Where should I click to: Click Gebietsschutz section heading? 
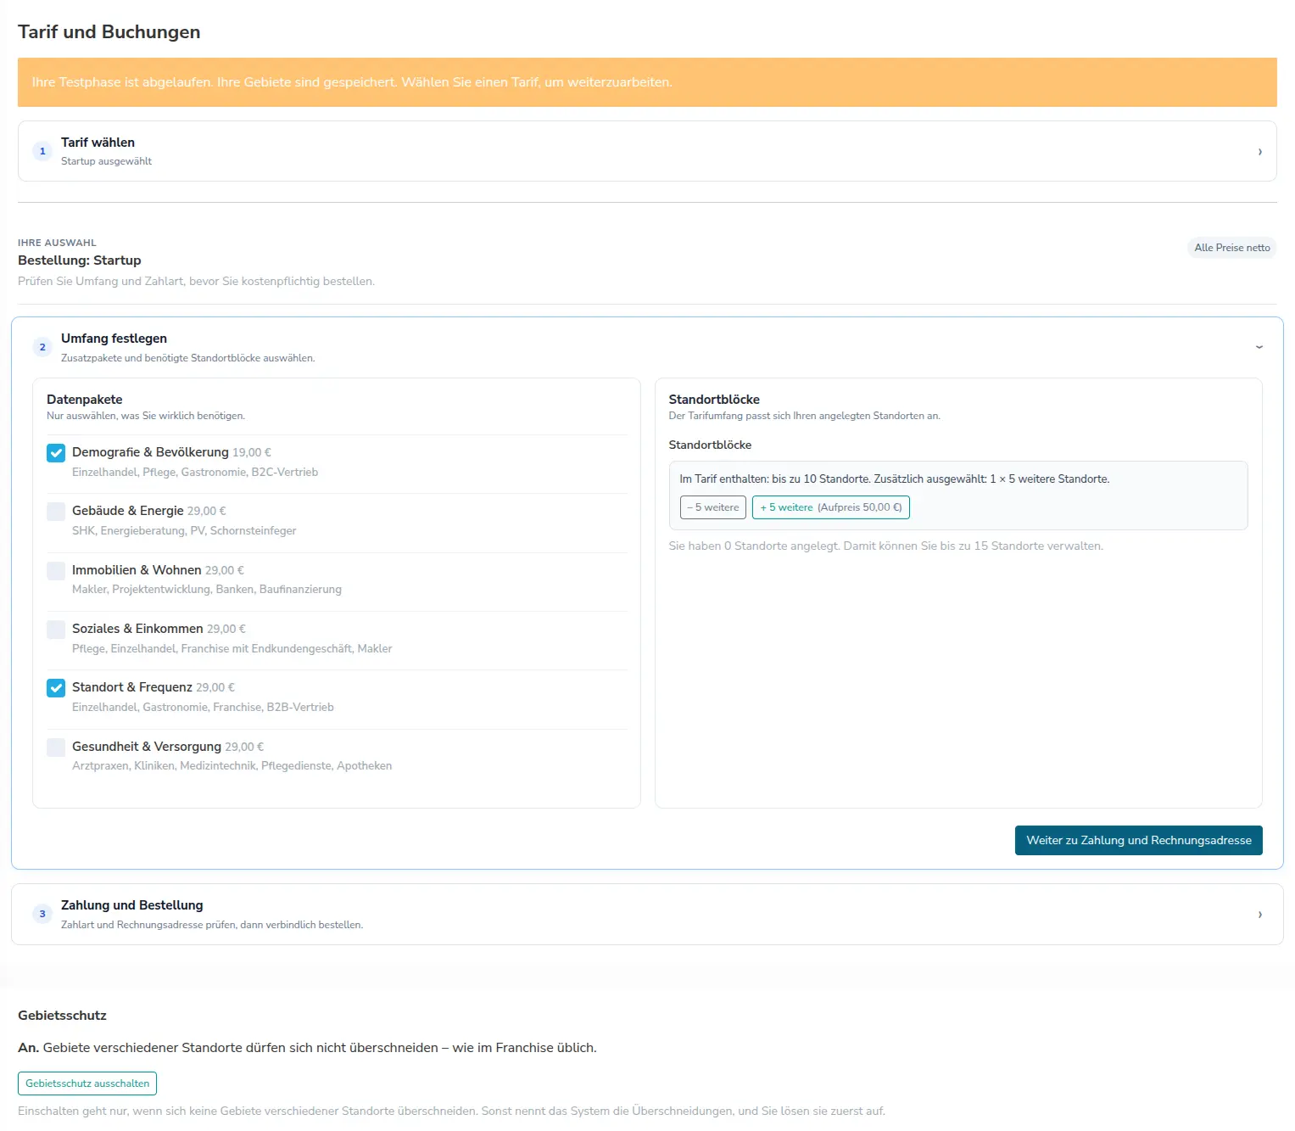tap(62, 1016)
